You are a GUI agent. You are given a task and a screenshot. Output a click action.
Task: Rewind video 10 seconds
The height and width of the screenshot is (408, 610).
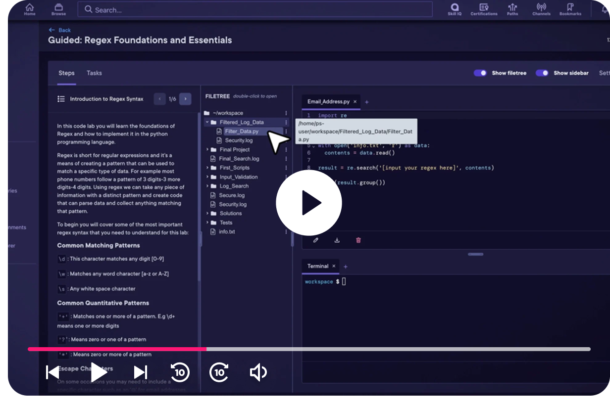(180, 372)
